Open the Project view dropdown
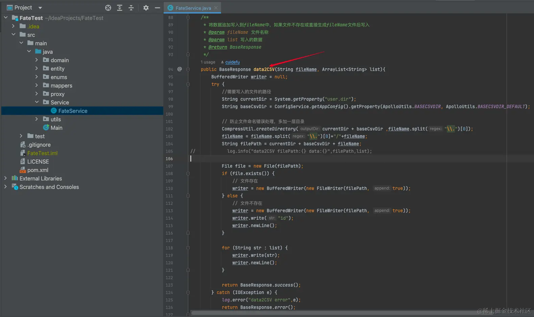 click(x=40, y=8)
